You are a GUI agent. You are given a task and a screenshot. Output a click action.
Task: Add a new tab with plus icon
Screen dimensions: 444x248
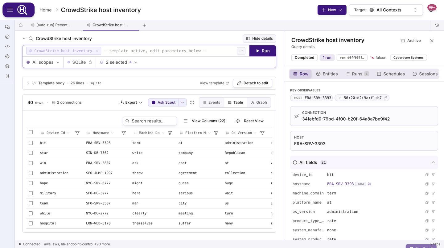point(144,25)
